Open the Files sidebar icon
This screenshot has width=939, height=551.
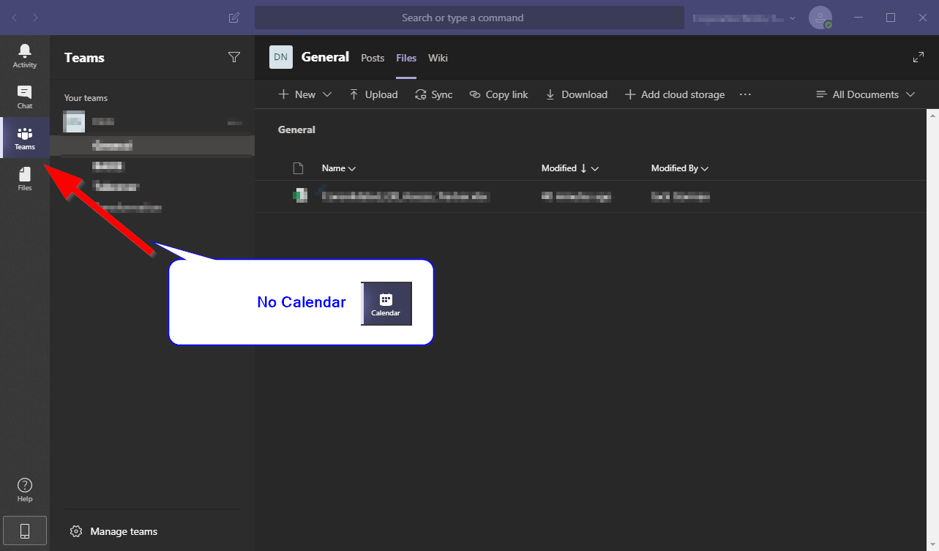pos(25,179)
